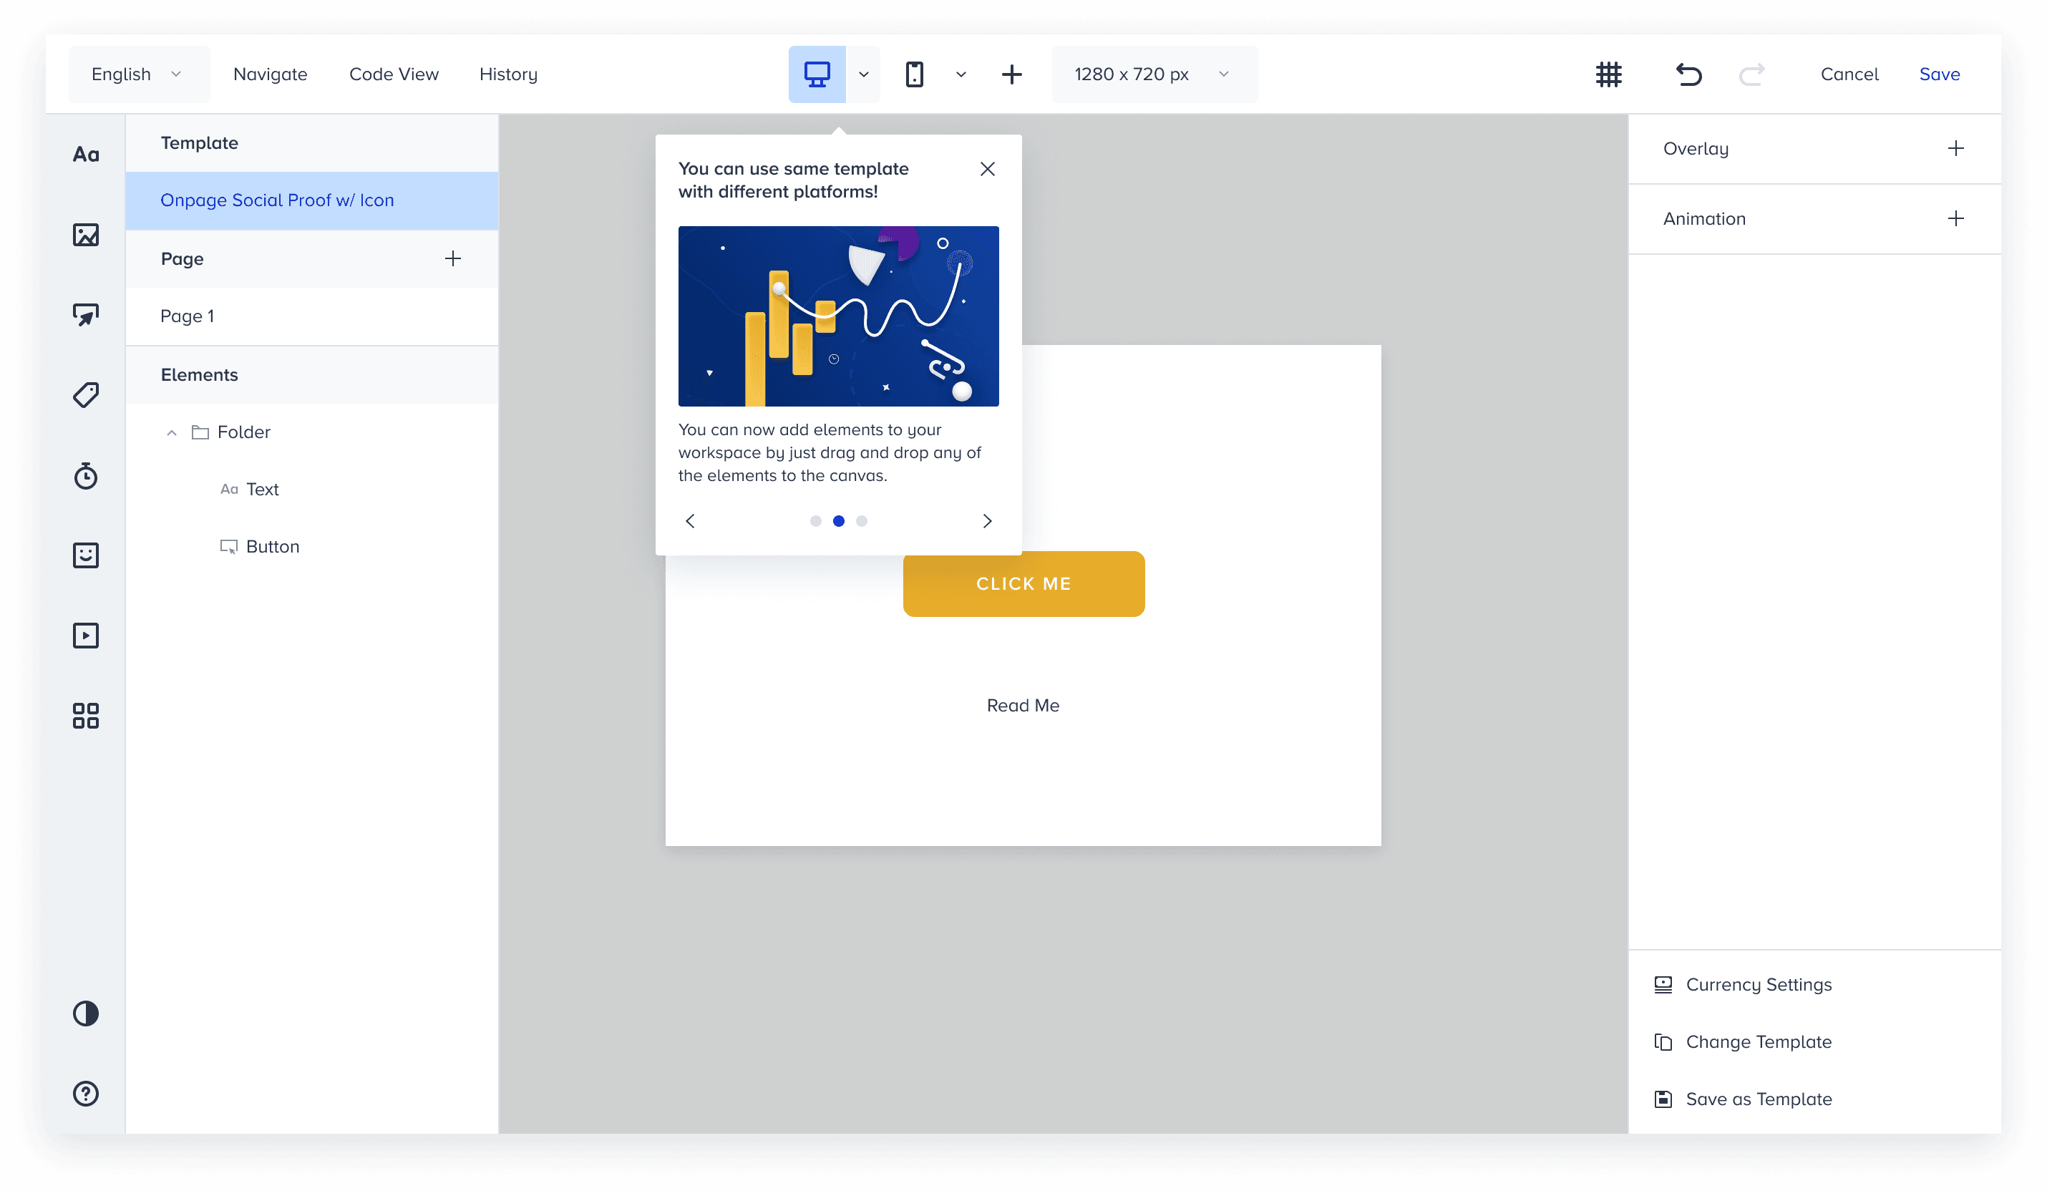Screen dimensions: 2047x1191
Task: Toggle the contrast theme mode icon
Action: [85, 1013]
